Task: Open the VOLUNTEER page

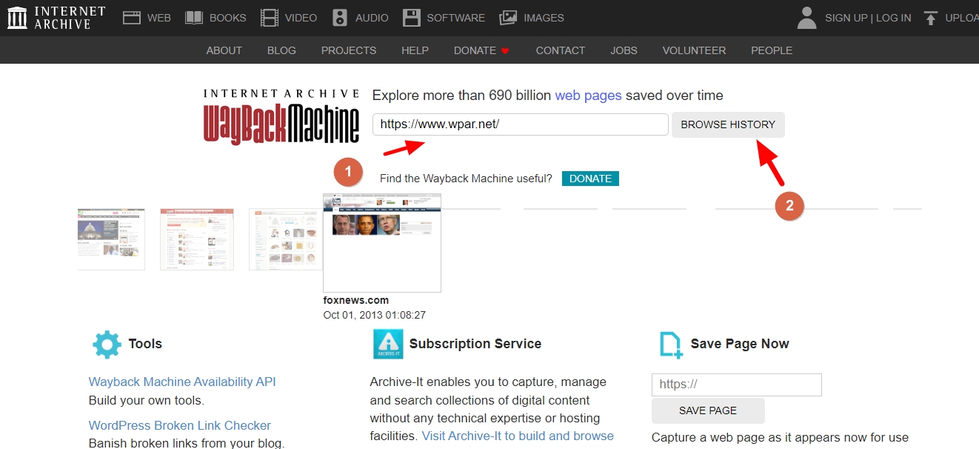Action: click(694, 50)
